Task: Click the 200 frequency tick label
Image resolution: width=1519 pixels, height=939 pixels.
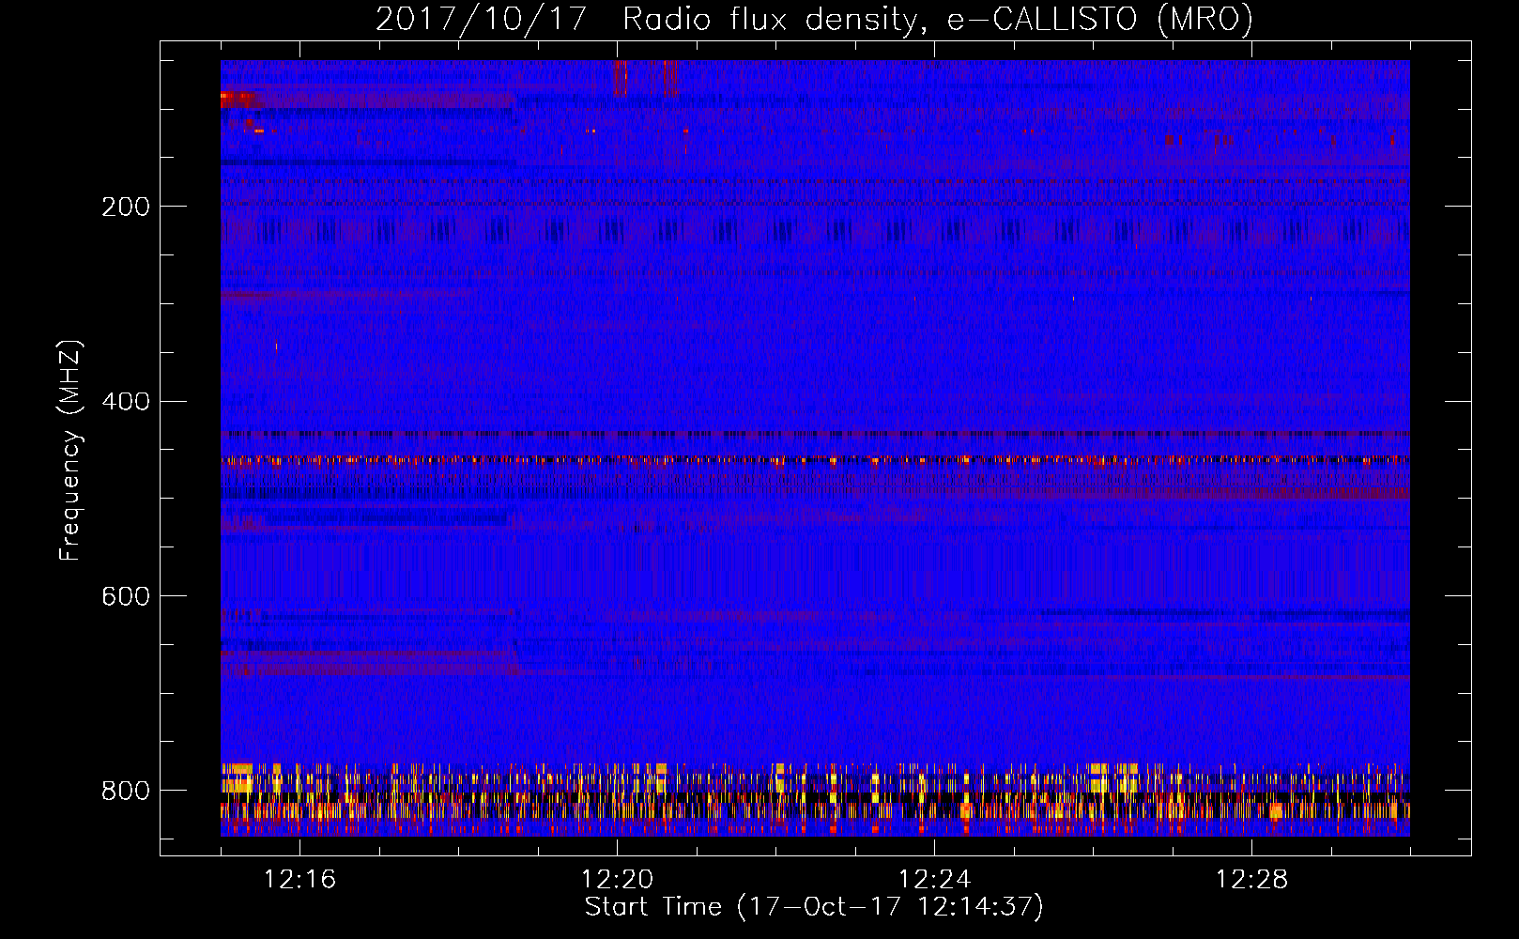Action: pos(126,207)
